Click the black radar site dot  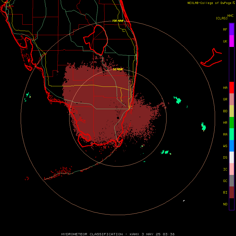(118, 118)
